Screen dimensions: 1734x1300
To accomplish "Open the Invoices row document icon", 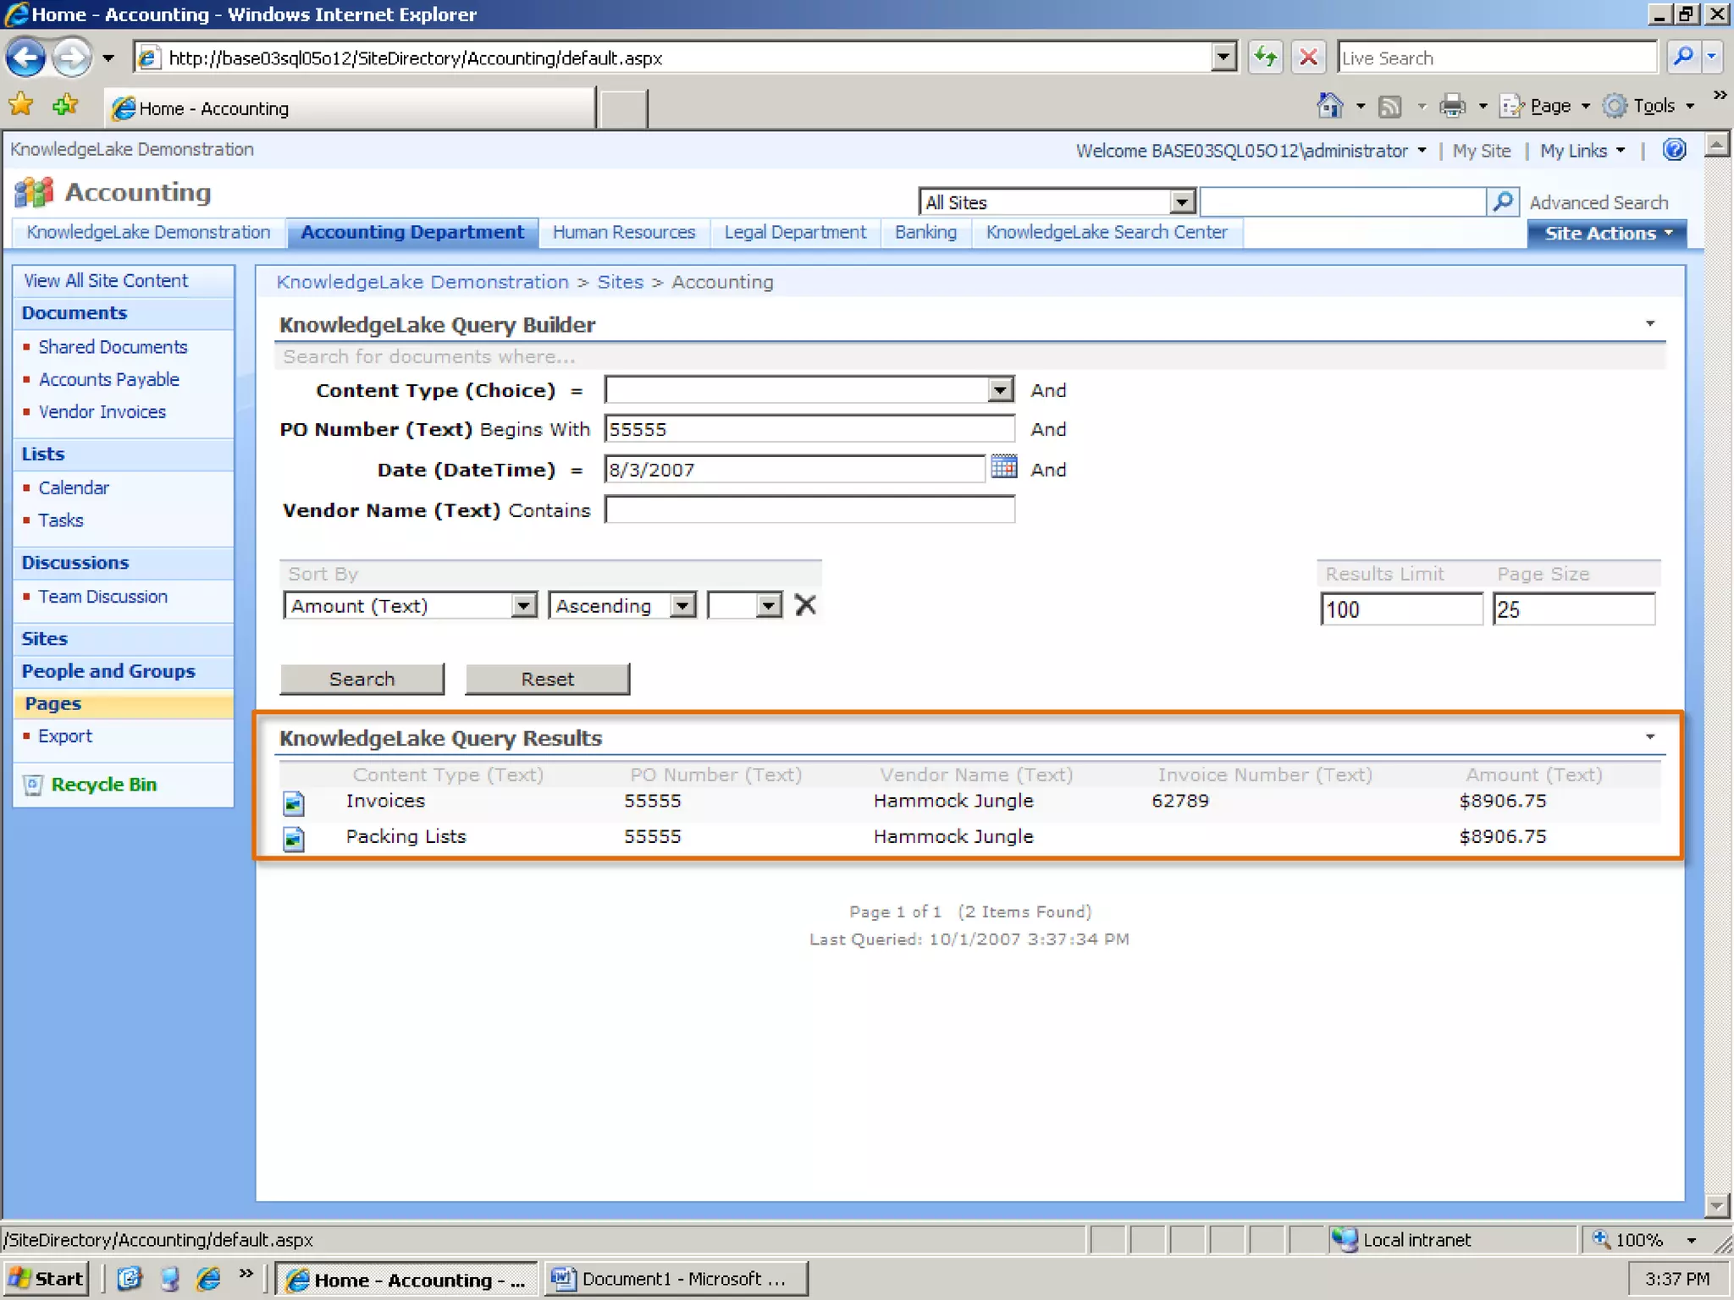I will [294, 802].
